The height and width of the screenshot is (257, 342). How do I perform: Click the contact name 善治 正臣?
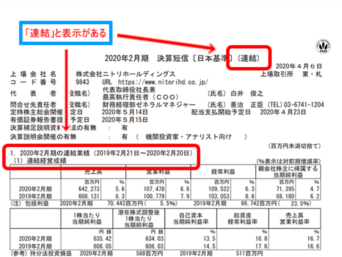247,105
